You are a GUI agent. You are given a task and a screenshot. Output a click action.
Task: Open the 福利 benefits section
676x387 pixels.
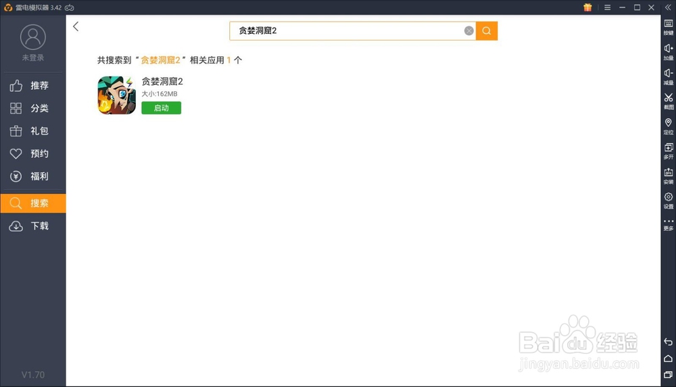pos(32,176)
